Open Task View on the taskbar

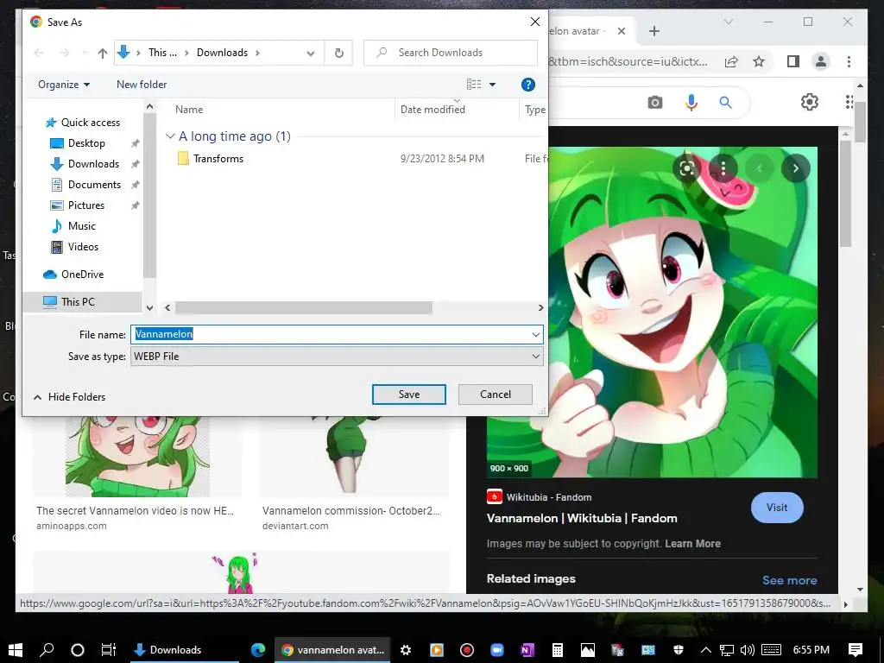point(108,649)
